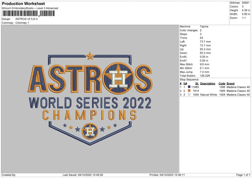Select 'Wilcom EmbroideryStudio – Level 3 Advanced' text

point(30,8)
